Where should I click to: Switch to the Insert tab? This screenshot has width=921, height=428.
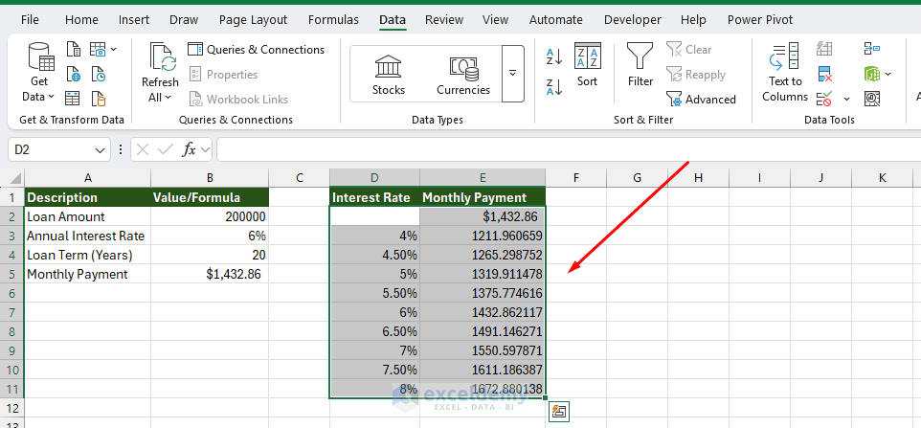[134, 20]
